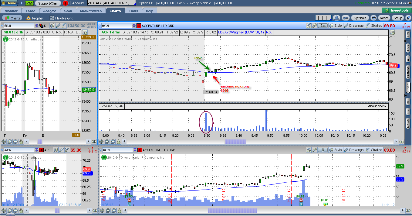Click the expand arrows icon under $DJI chart
Screen dimensions: 412x216
[x=94, y=142]
